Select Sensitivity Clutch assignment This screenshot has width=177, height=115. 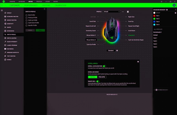point(91,31)
